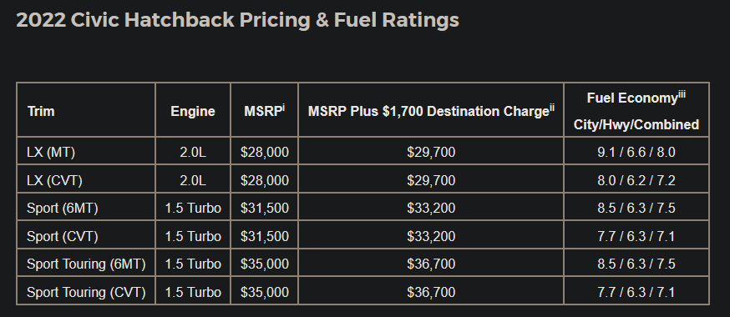This screenshot has width=730, height=317.
Task: Click the Sport (6MT) trim row label
Action: 63,209
